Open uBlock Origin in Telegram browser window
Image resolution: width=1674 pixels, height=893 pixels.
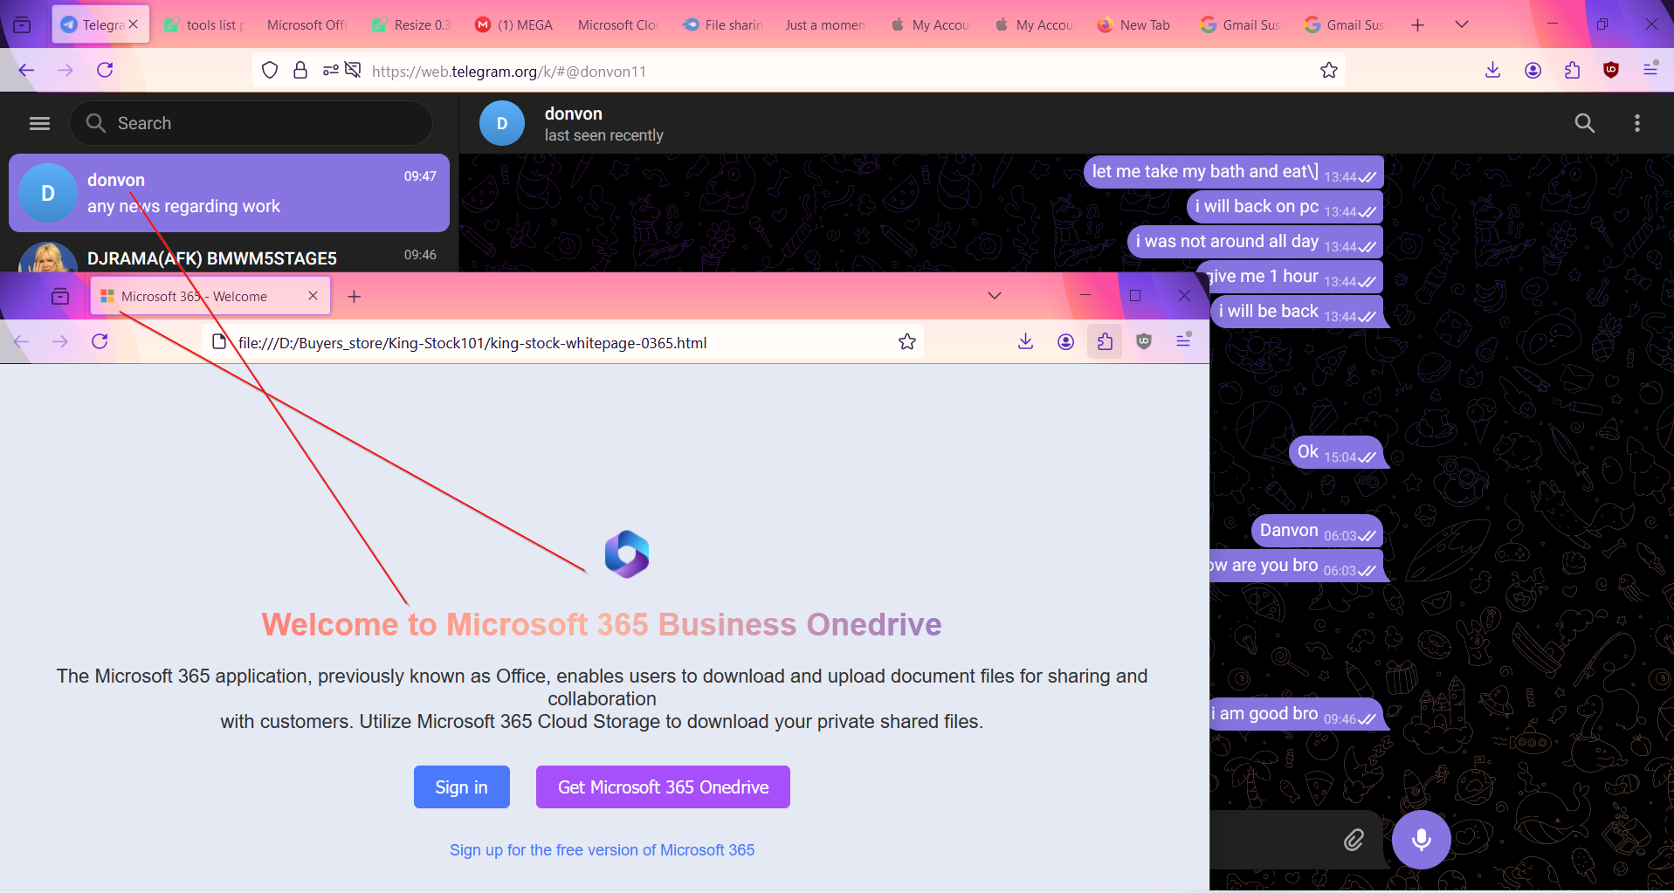pos(1611,70)
